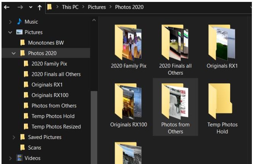253x164 pixels.
Task: Collapse the Pictures tree node
Action: click(10, 32)
